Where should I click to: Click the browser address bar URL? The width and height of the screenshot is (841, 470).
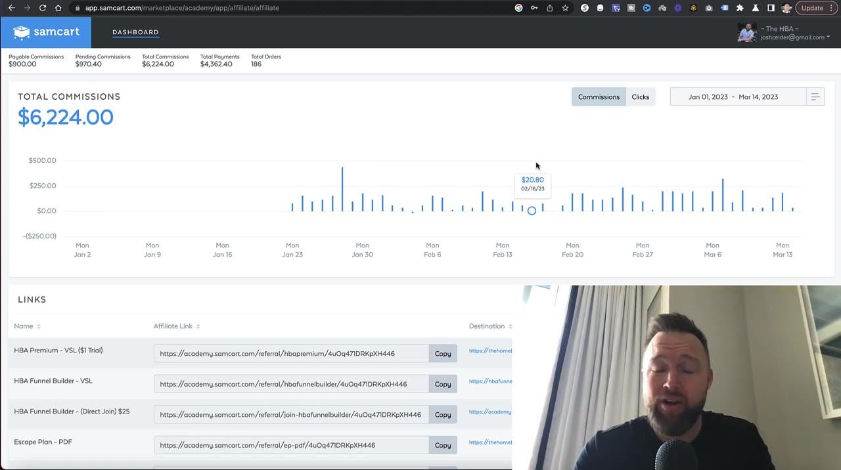(182, 8)
